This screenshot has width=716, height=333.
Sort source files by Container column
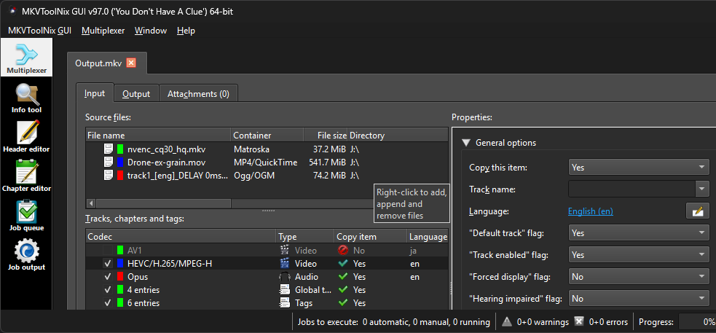267,136
